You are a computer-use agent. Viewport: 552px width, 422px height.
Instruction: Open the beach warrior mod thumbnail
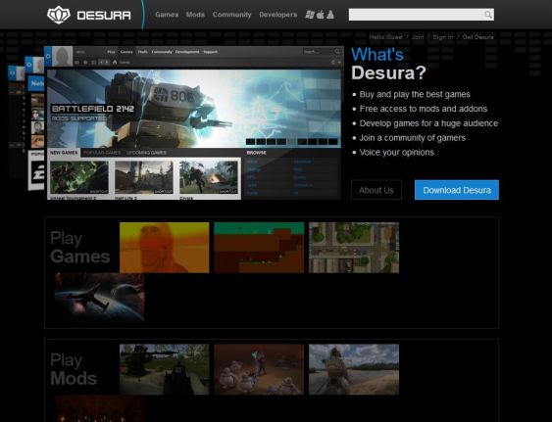pos(354,369)
